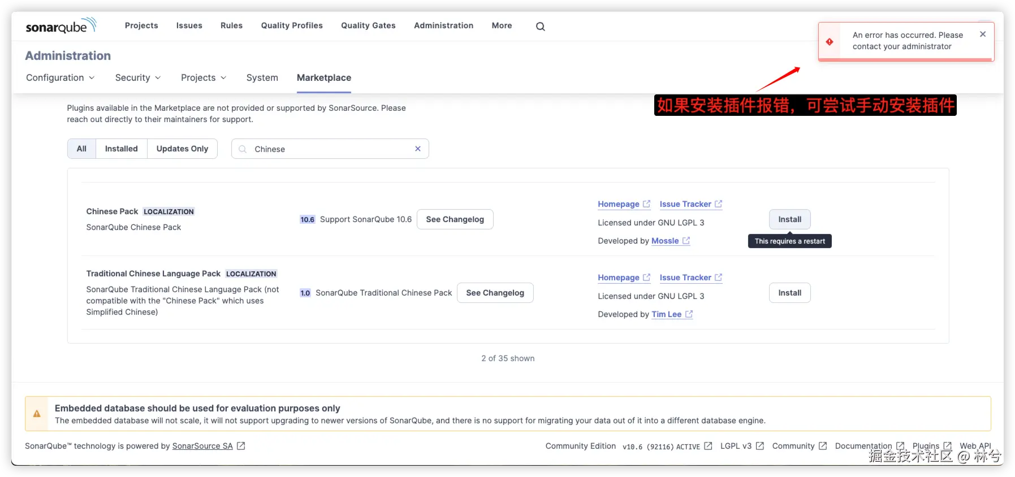Click the "Community Edition" footer text
Screen dimensions: 1015x477
(580, 446)
